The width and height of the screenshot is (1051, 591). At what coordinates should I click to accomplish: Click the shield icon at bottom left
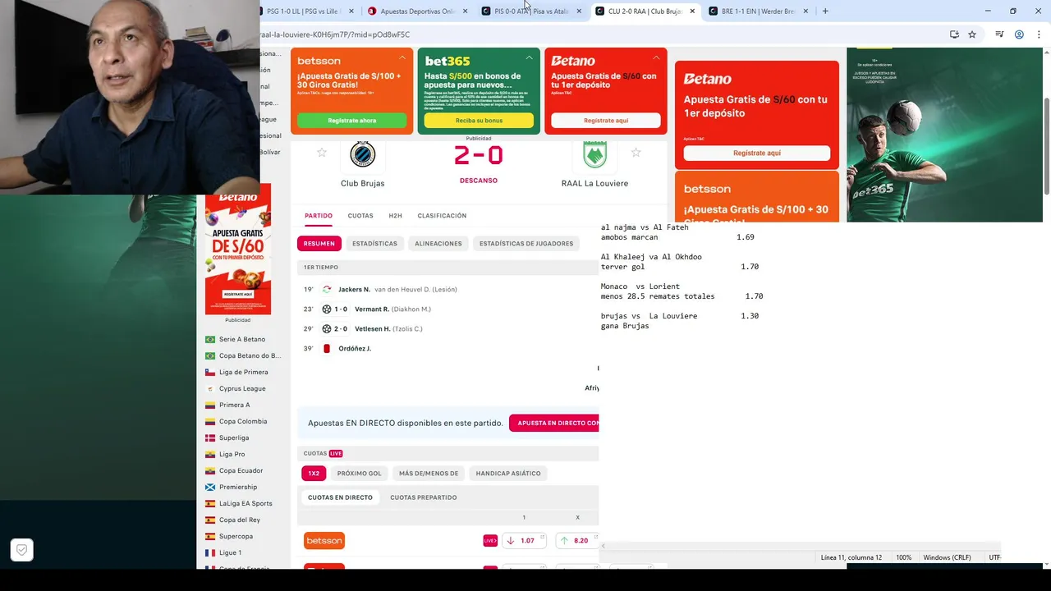pos(21,550)
